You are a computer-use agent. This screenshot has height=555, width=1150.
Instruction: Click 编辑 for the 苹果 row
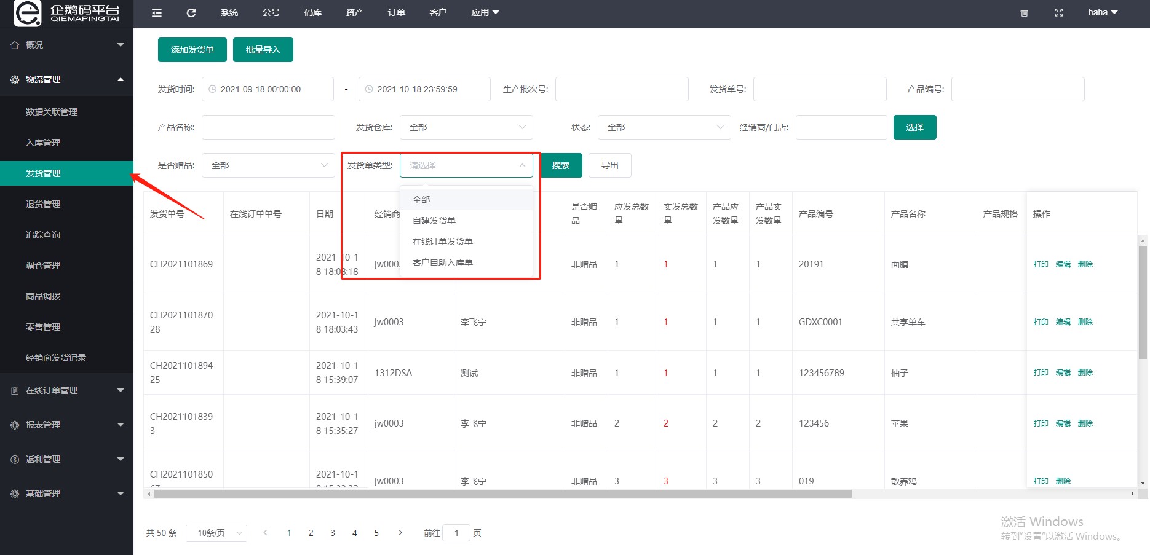pos(1063,423)
